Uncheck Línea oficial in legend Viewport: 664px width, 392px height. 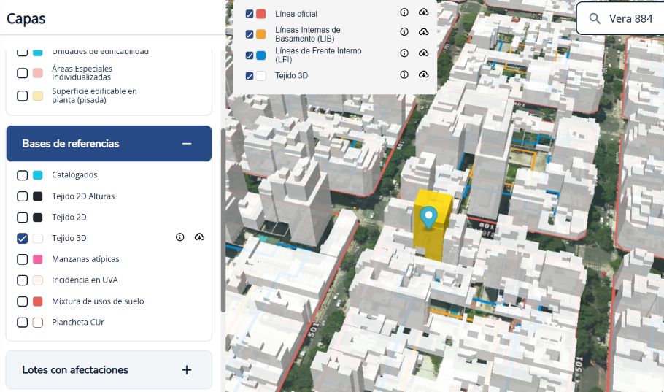[250, 14]
